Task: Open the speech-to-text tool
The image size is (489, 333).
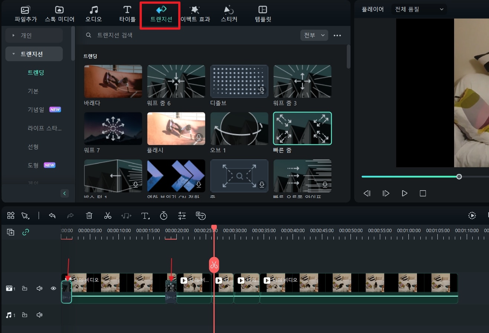Action: (201, 215)
